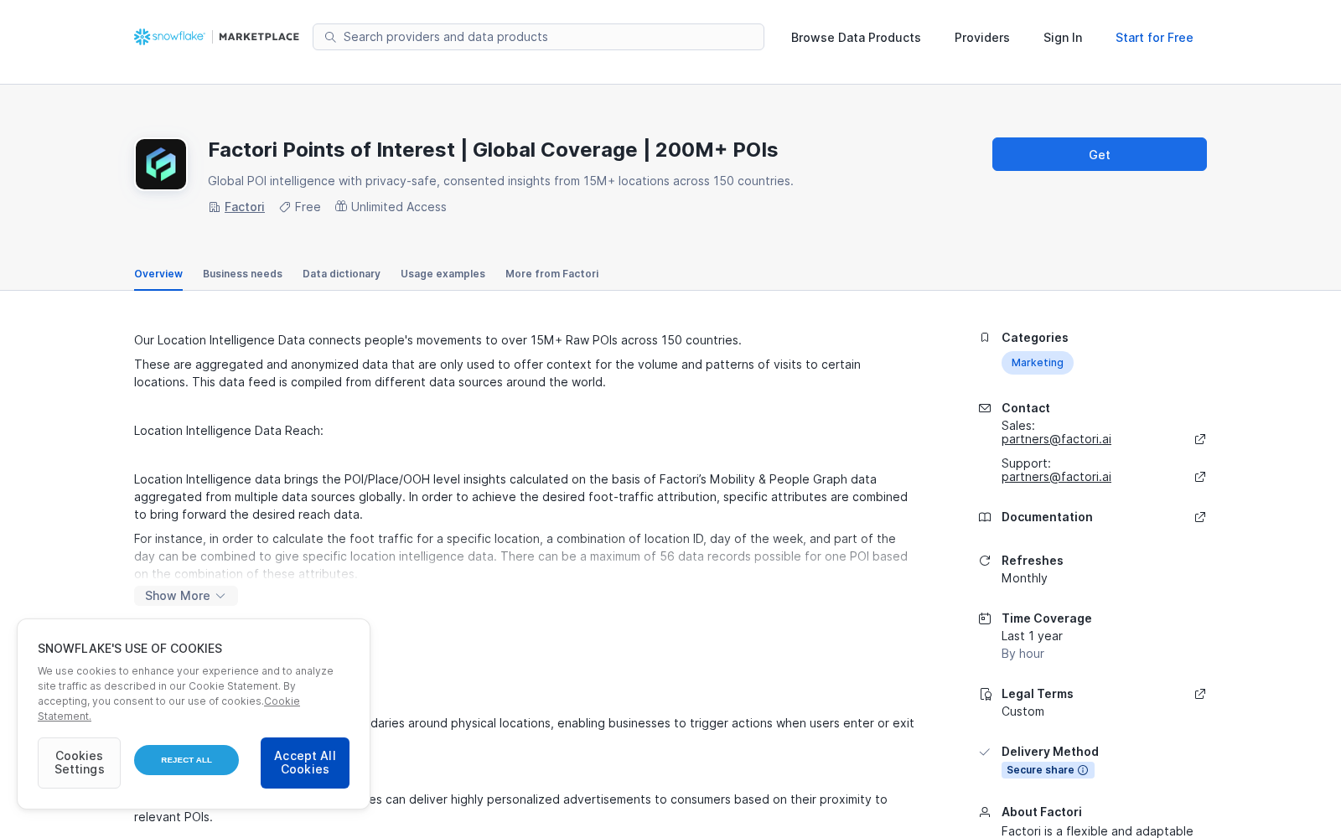Open Browse Data Products menu
The height and width of the screenshot is (838, 1341).
click(x=856, y=38)
